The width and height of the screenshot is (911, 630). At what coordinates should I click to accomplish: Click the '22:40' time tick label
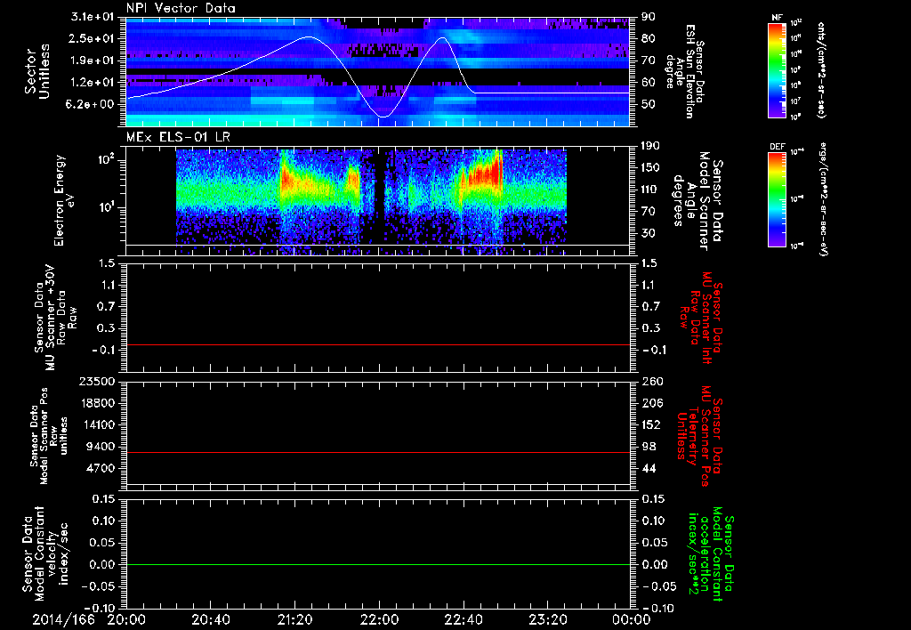[x=463, y=619]
